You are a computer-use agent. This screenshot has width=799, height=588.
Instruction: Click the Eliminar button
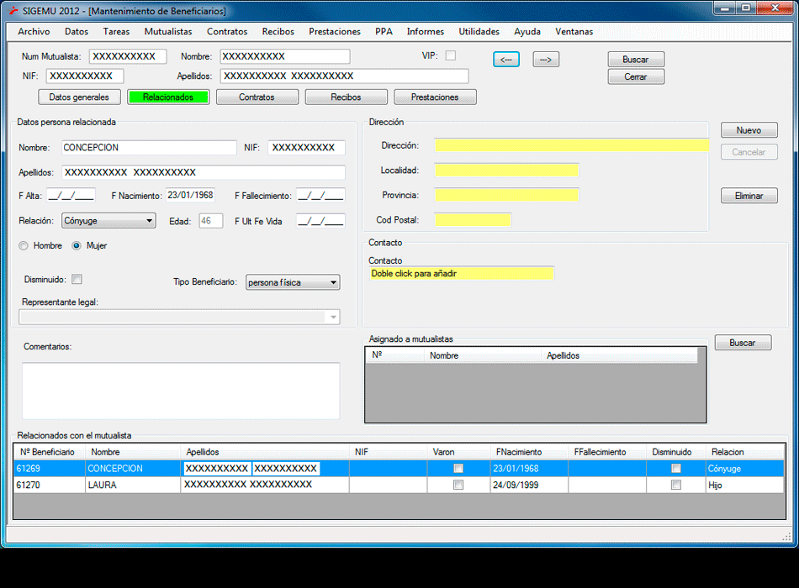[749, 196]
